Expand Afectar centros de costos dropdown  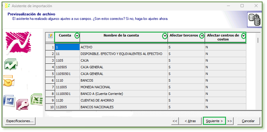tap(244, 36)
